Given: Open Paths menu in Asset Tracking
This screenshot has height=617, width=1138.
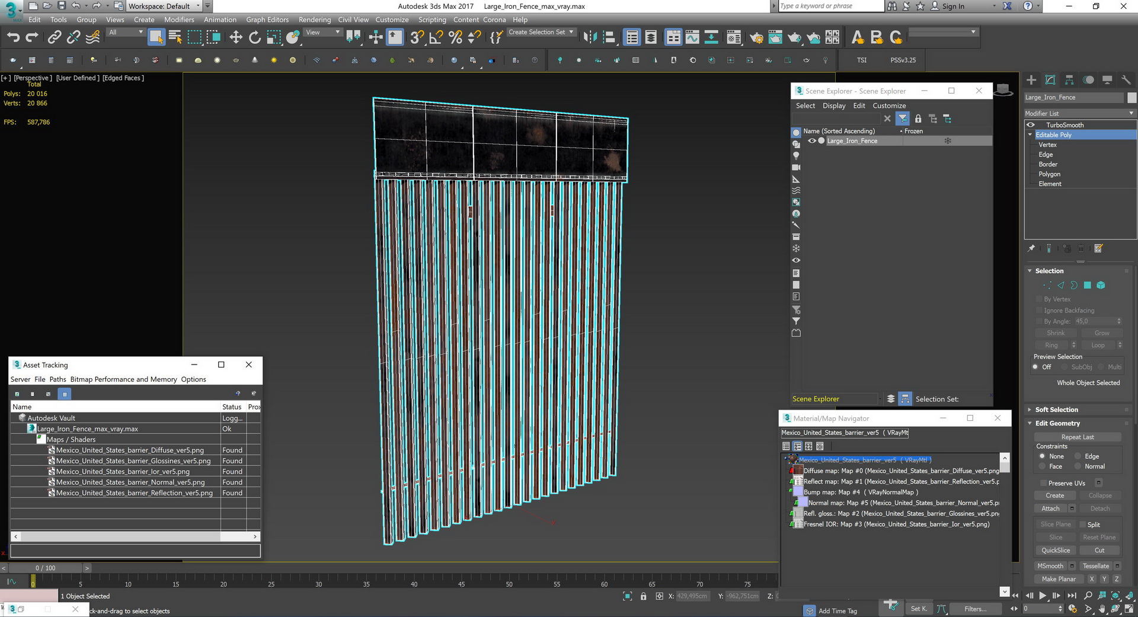Looking at the screenshot, I should [x=57, y=379].
